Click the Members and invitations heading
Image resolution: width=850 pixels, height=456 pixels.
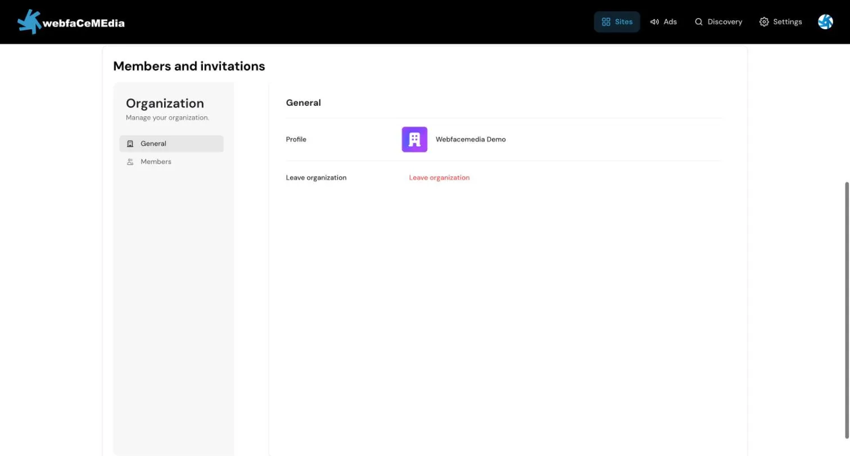tap(189, 66)
